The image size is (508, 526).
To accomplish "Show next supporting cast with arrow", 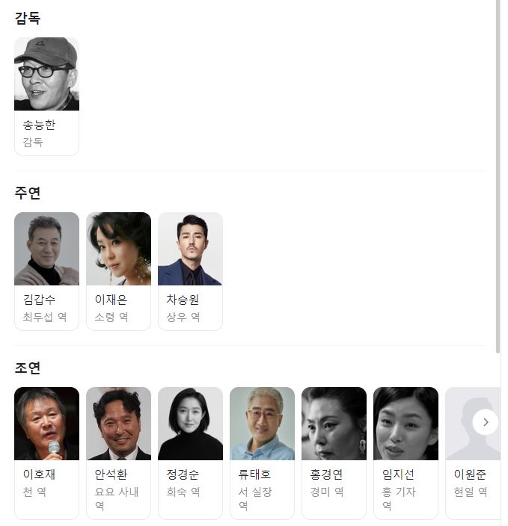I will click(486, 422).
